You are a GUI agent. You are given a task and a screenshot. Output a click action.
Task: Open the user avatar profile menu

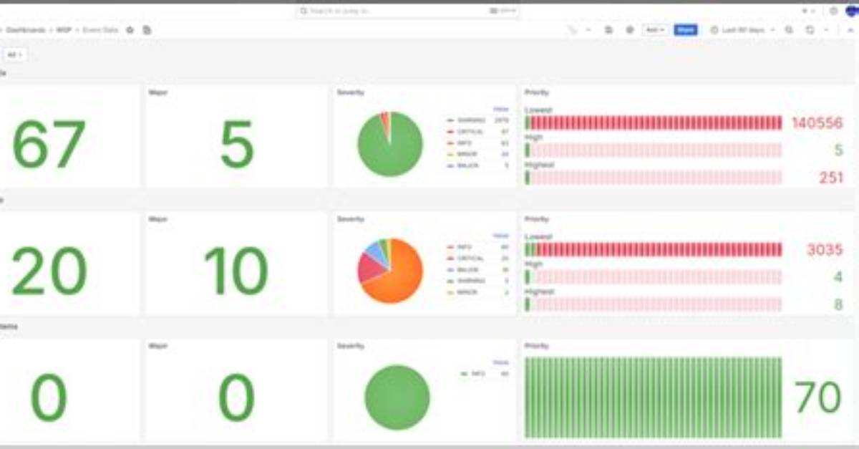pyautogui.click(x=852, y=10)
